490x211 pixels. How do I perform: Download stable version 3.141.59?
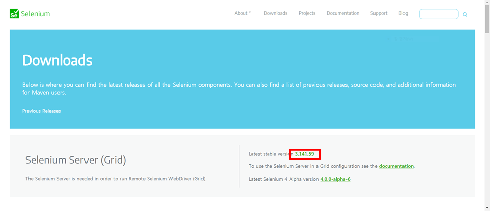pyautogui.click(x=304, y=154)
